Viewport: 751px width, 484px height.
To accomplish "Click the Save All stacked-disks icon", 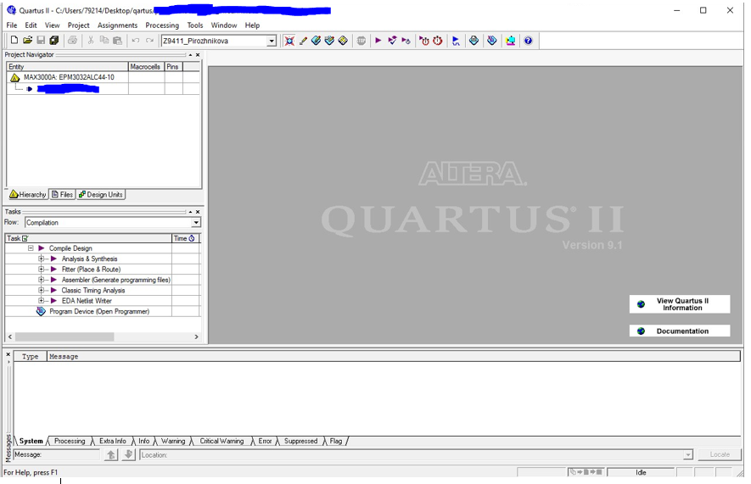I will [54, 41].
